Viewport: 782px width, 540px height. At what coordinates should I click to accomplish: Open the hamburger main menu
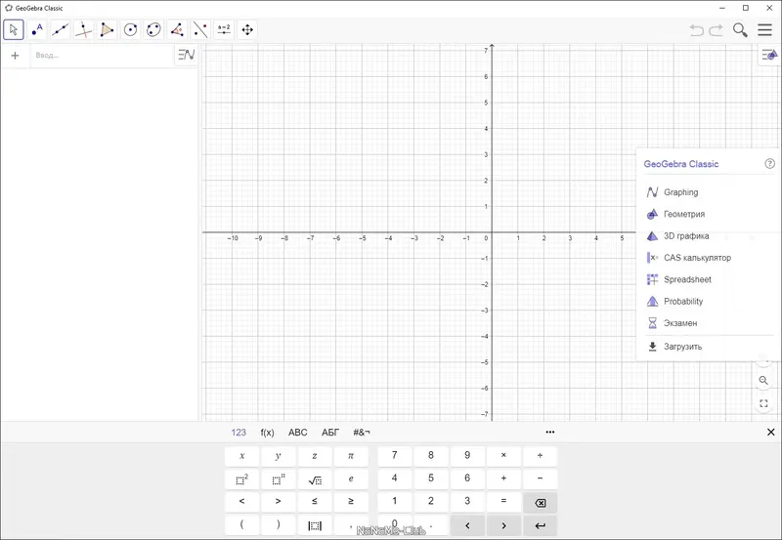click(765, 30)
